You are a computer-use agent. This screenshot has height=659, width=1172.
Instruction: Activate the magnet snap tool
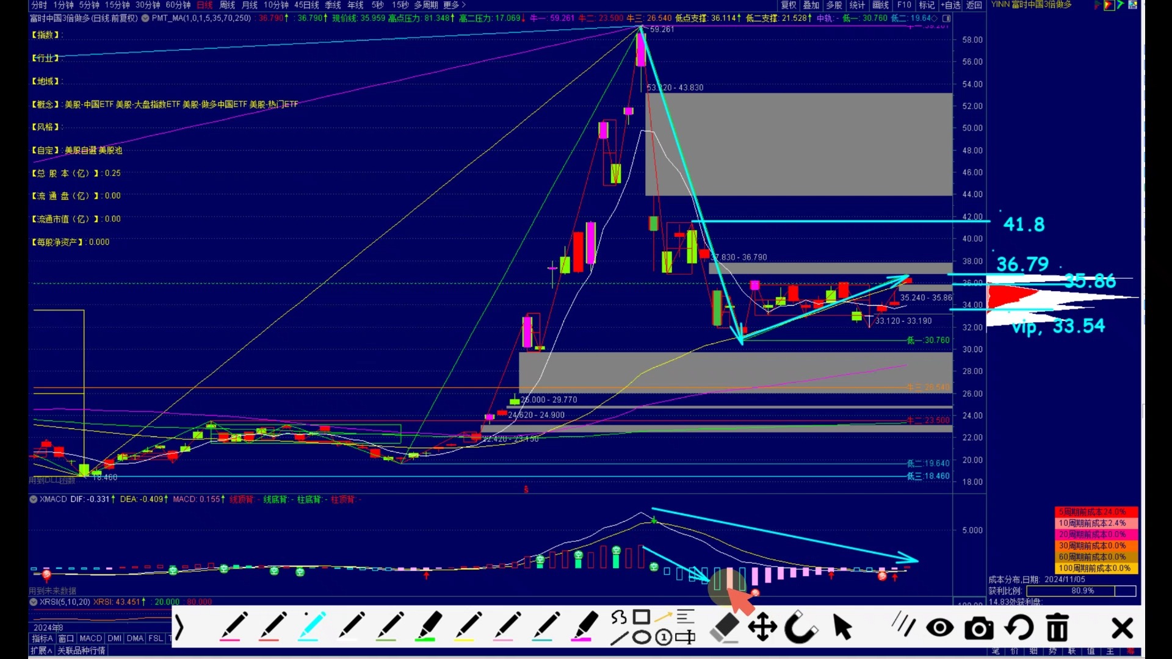(801, 627)
